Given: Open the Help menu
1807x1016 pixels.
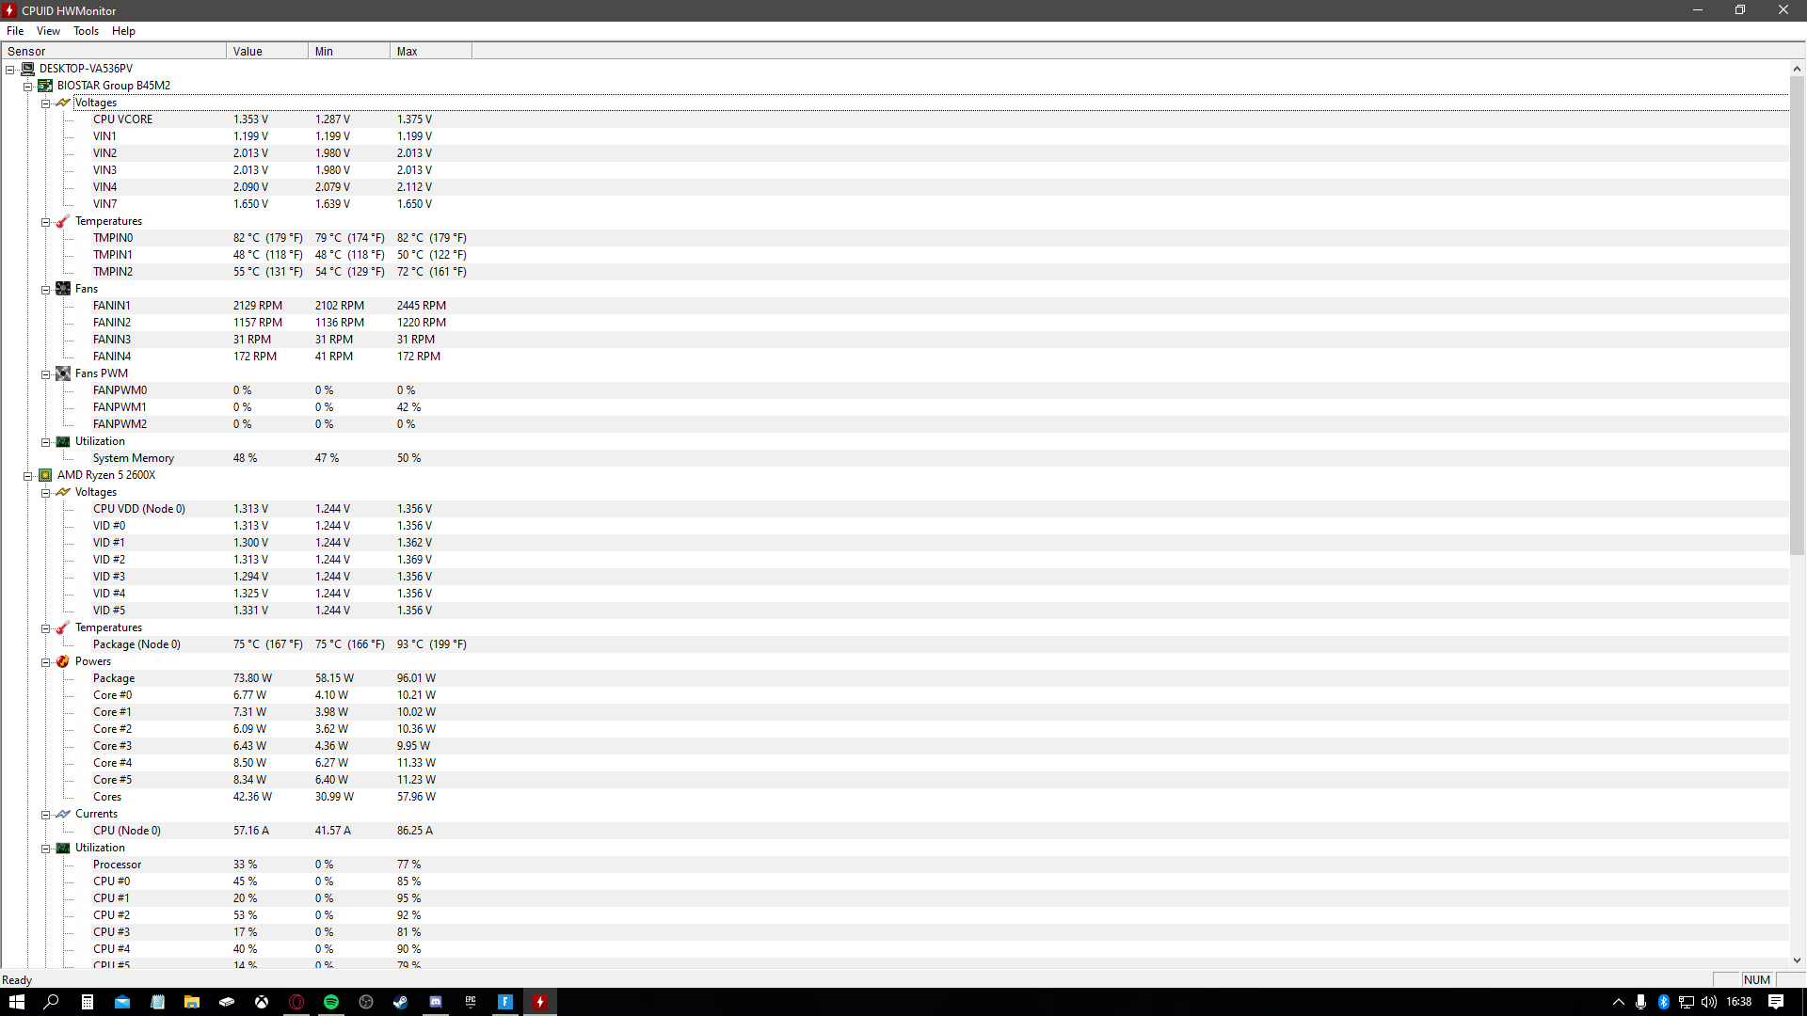Looking at the screenshot, I should click(x=123, y=31).
